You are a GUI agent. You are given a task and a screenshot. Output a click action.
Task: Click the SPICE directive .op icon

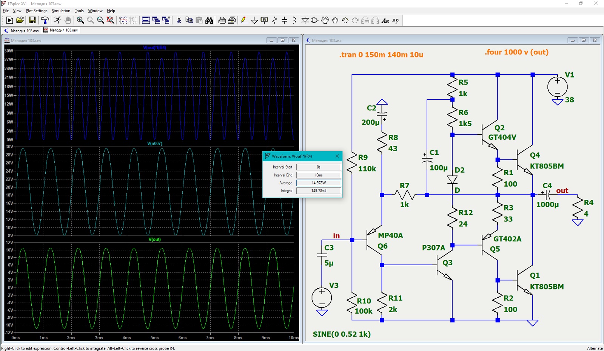tap(395, 20)
